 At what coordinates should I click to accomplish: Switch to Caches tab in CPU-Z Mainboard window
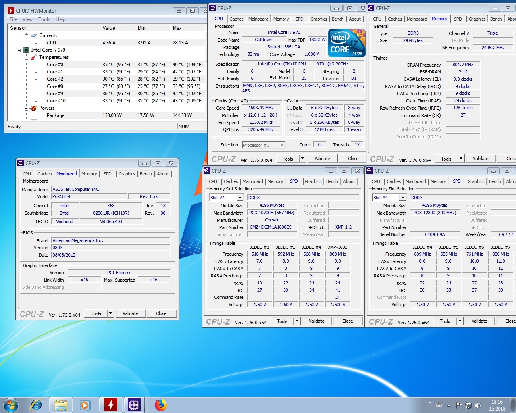click(45, 174)
